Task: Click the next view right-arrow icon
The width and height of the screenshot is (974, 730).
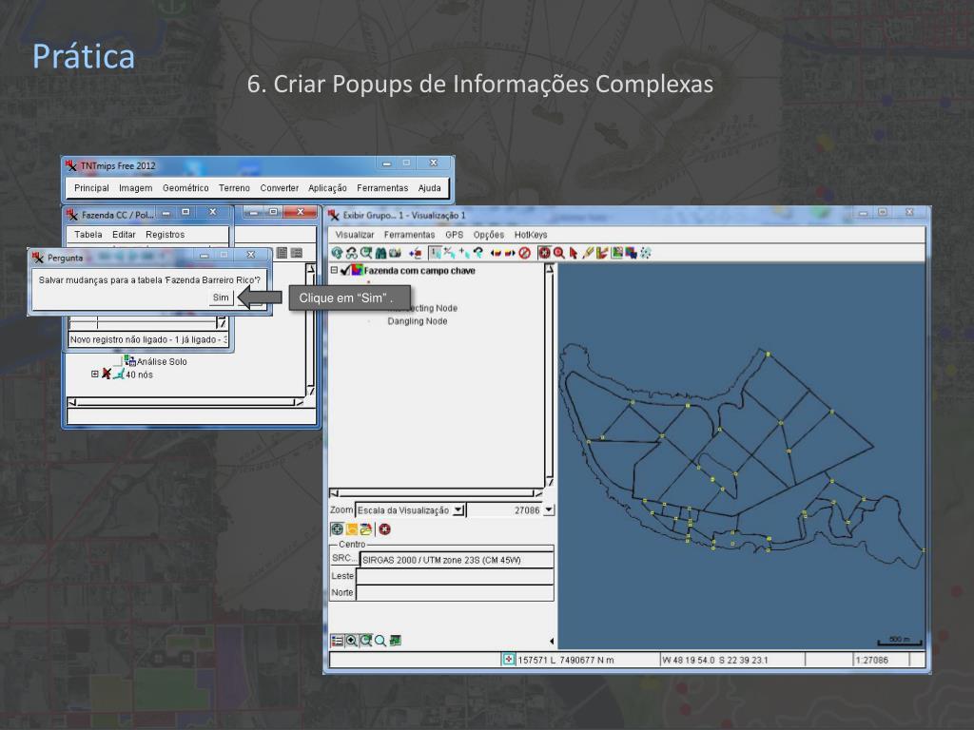Action: pos(510,253)
